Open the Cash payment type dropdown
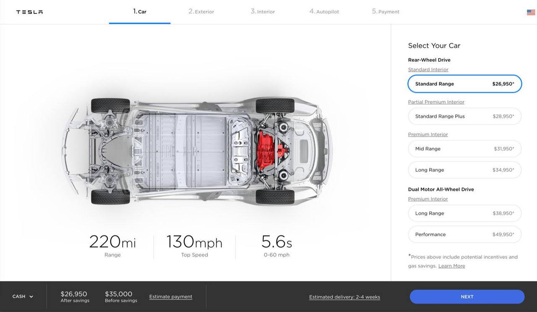This screenshot has height=312, width=537. [x=19, y=296]
